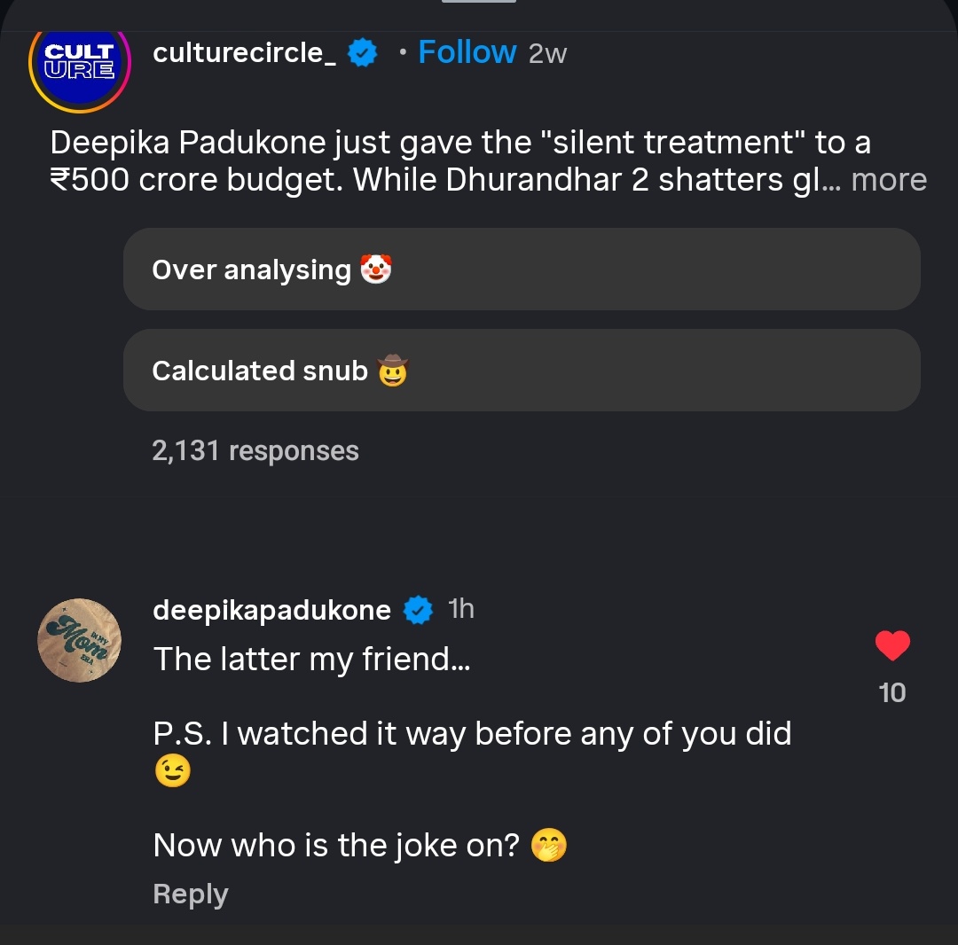Vote for Over analysing poll option
958x945 pixels.
point(521,269)
